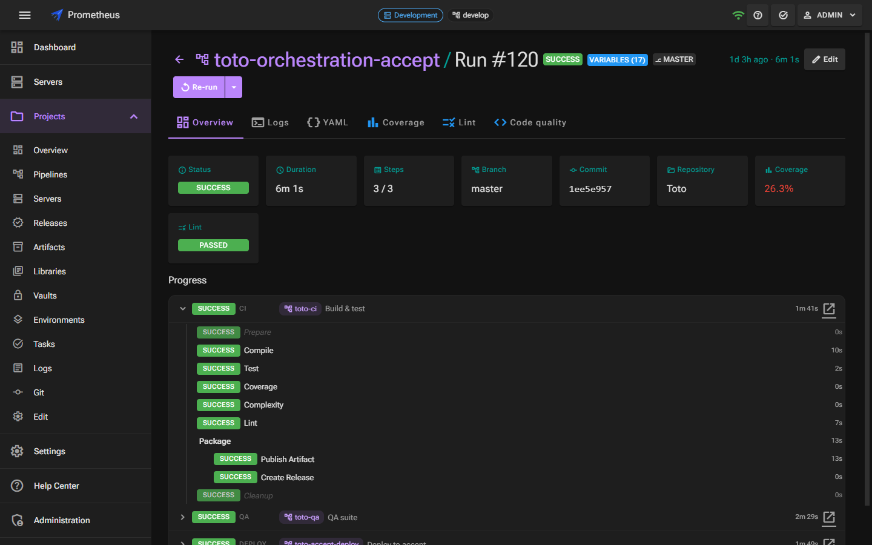The width and height of the screenshot is (872, 545).
Task: Switch to the Logs tab
Action: (x=270, y=122)
